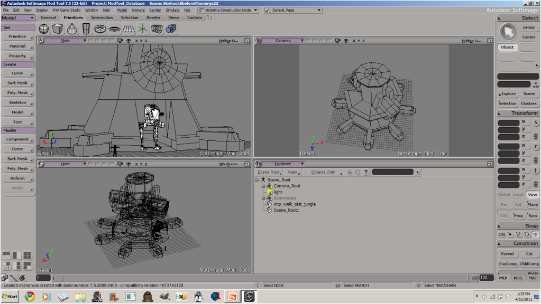Click the current frame field showing 1

(x=43, y=278)
